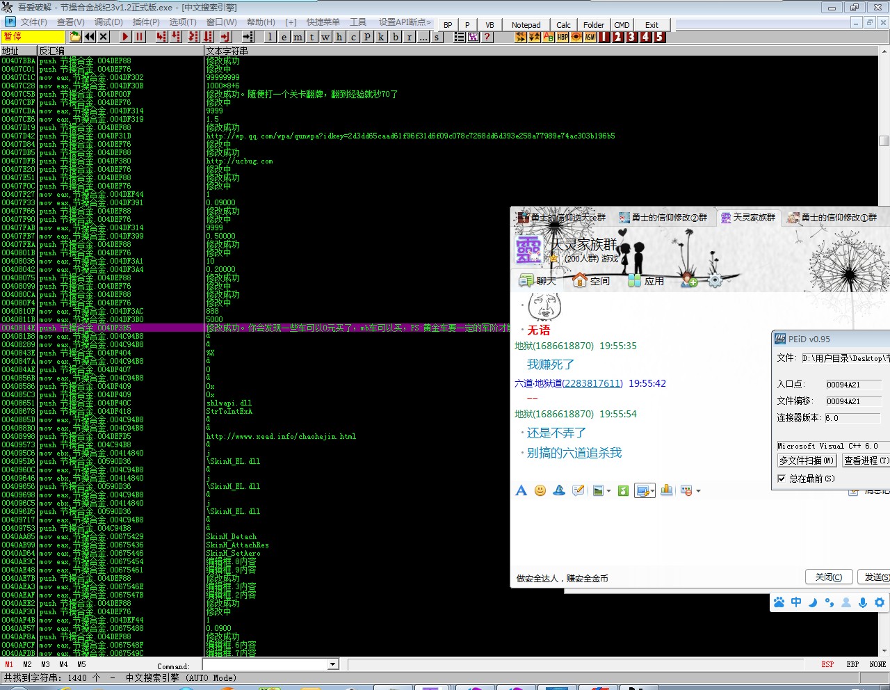Open the 空间 tab in chat window
890x690 pixels.
(591, 281)
